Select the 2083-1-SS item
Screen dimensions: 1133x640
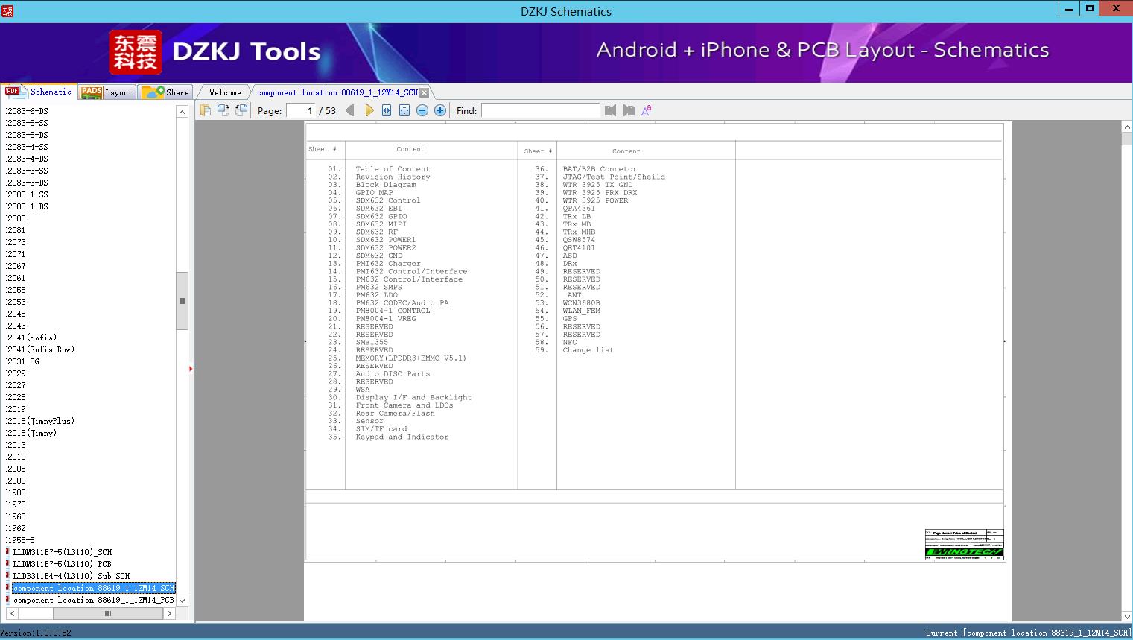[28, 194]
